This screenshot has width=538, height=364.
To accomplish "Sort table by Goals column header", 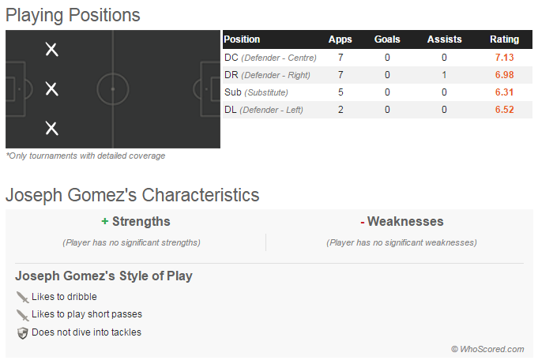I will [387, 39].
